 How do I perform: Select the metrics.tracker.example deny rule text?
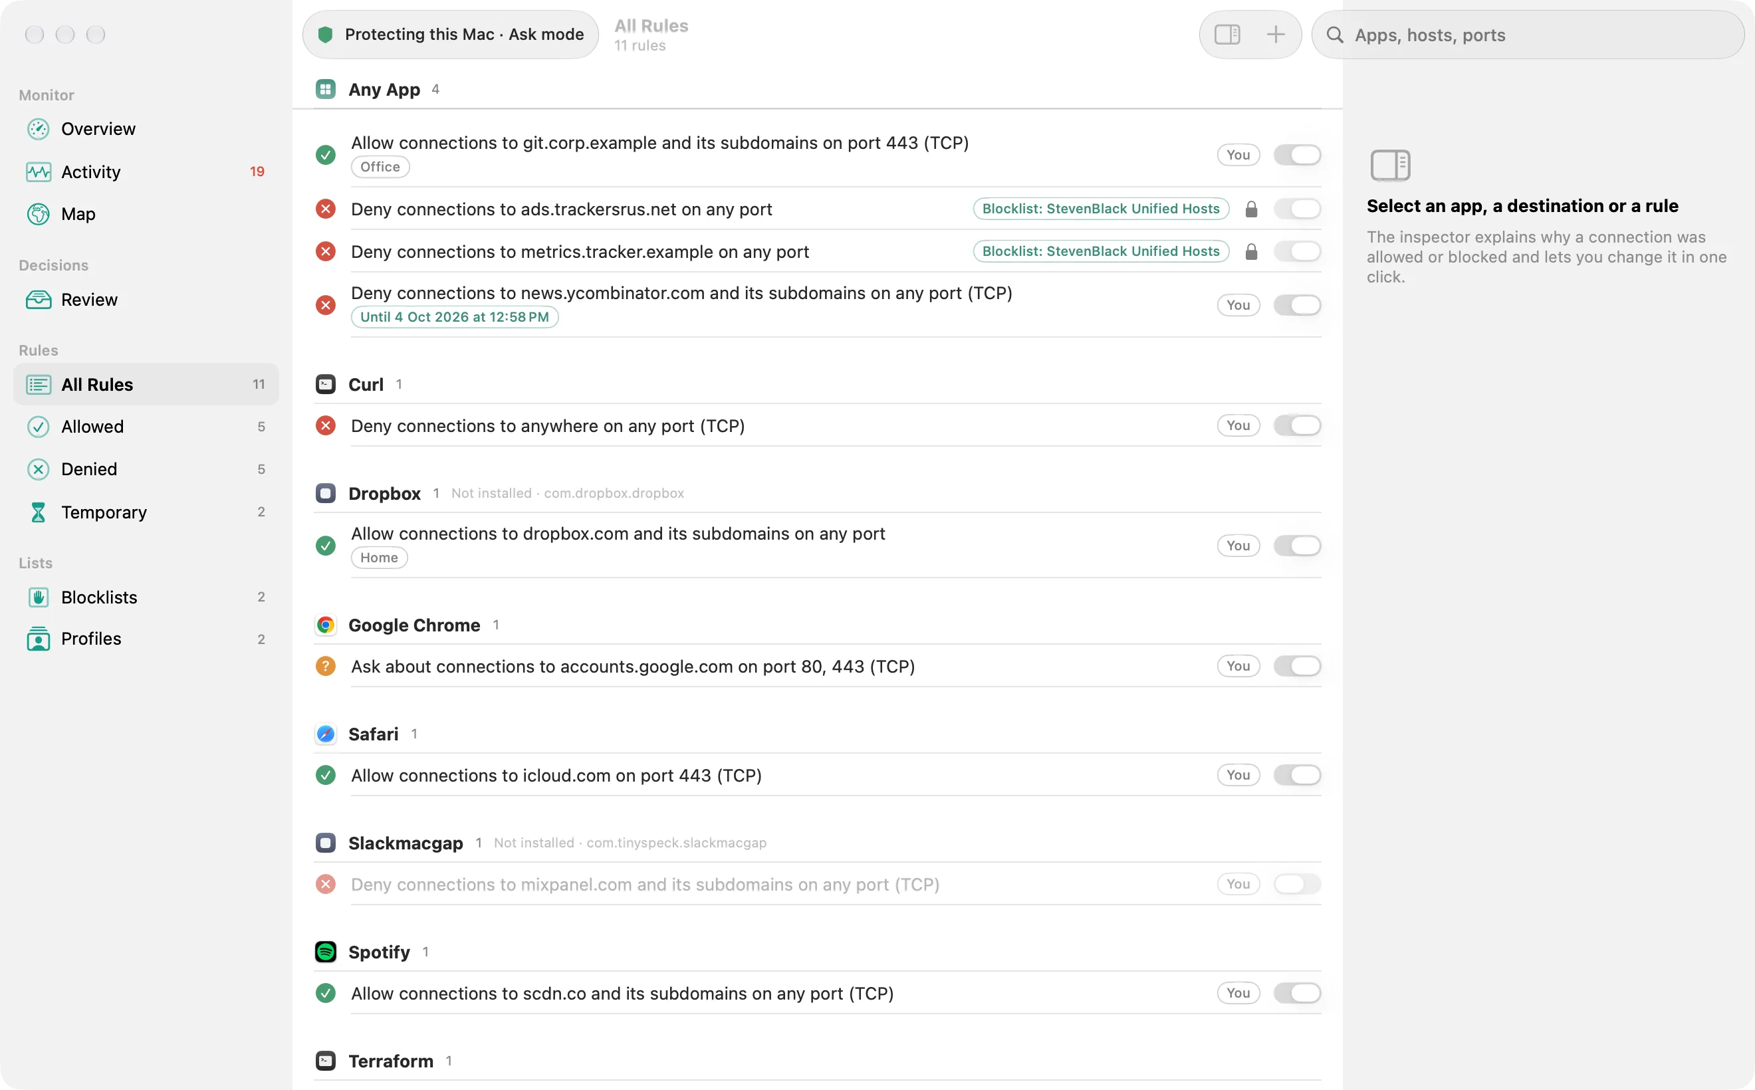coord(580,252)
